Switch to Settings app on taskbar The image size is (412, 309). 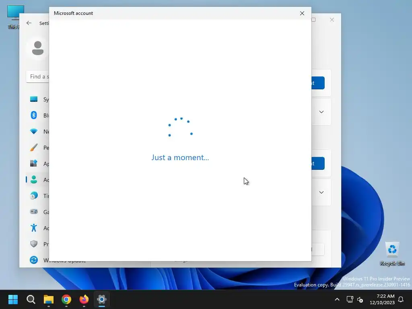pyautogui.click(x=102, y=299)
